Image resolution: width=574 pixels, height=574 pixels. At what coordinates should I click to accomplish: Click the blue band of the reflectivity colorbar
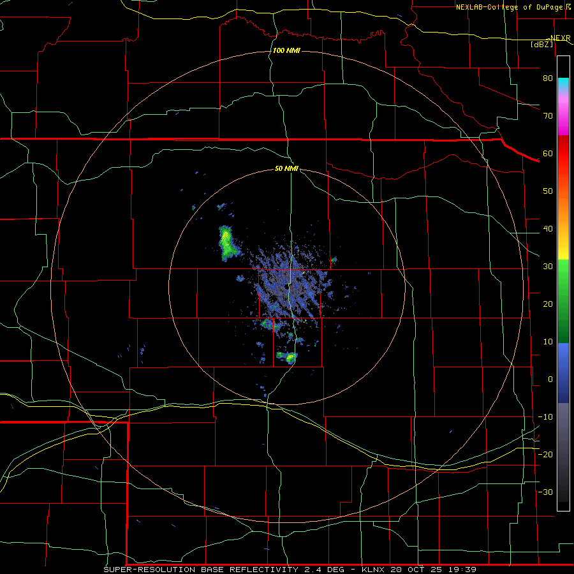[x=563, y=372]
